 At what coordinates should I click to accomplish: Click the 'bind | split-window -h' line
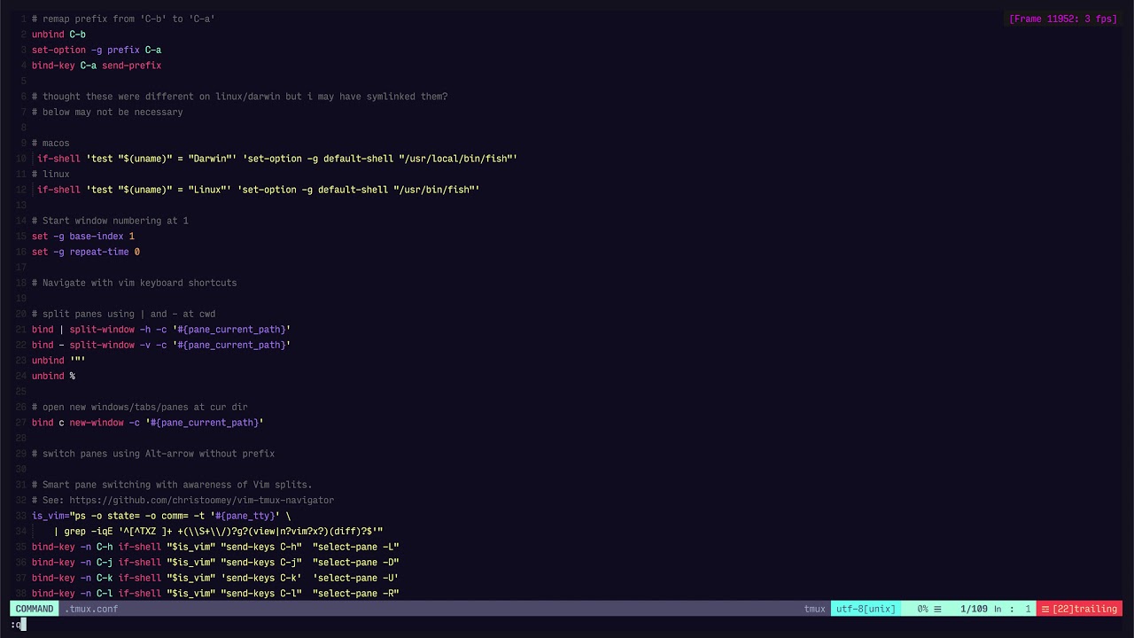click(x=161, y=330)
